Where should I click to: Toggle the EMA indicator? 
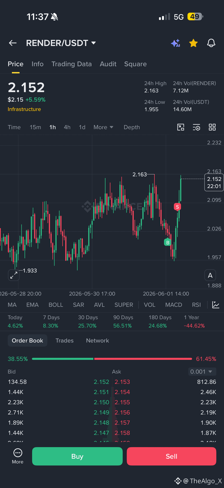coord(32,305)
